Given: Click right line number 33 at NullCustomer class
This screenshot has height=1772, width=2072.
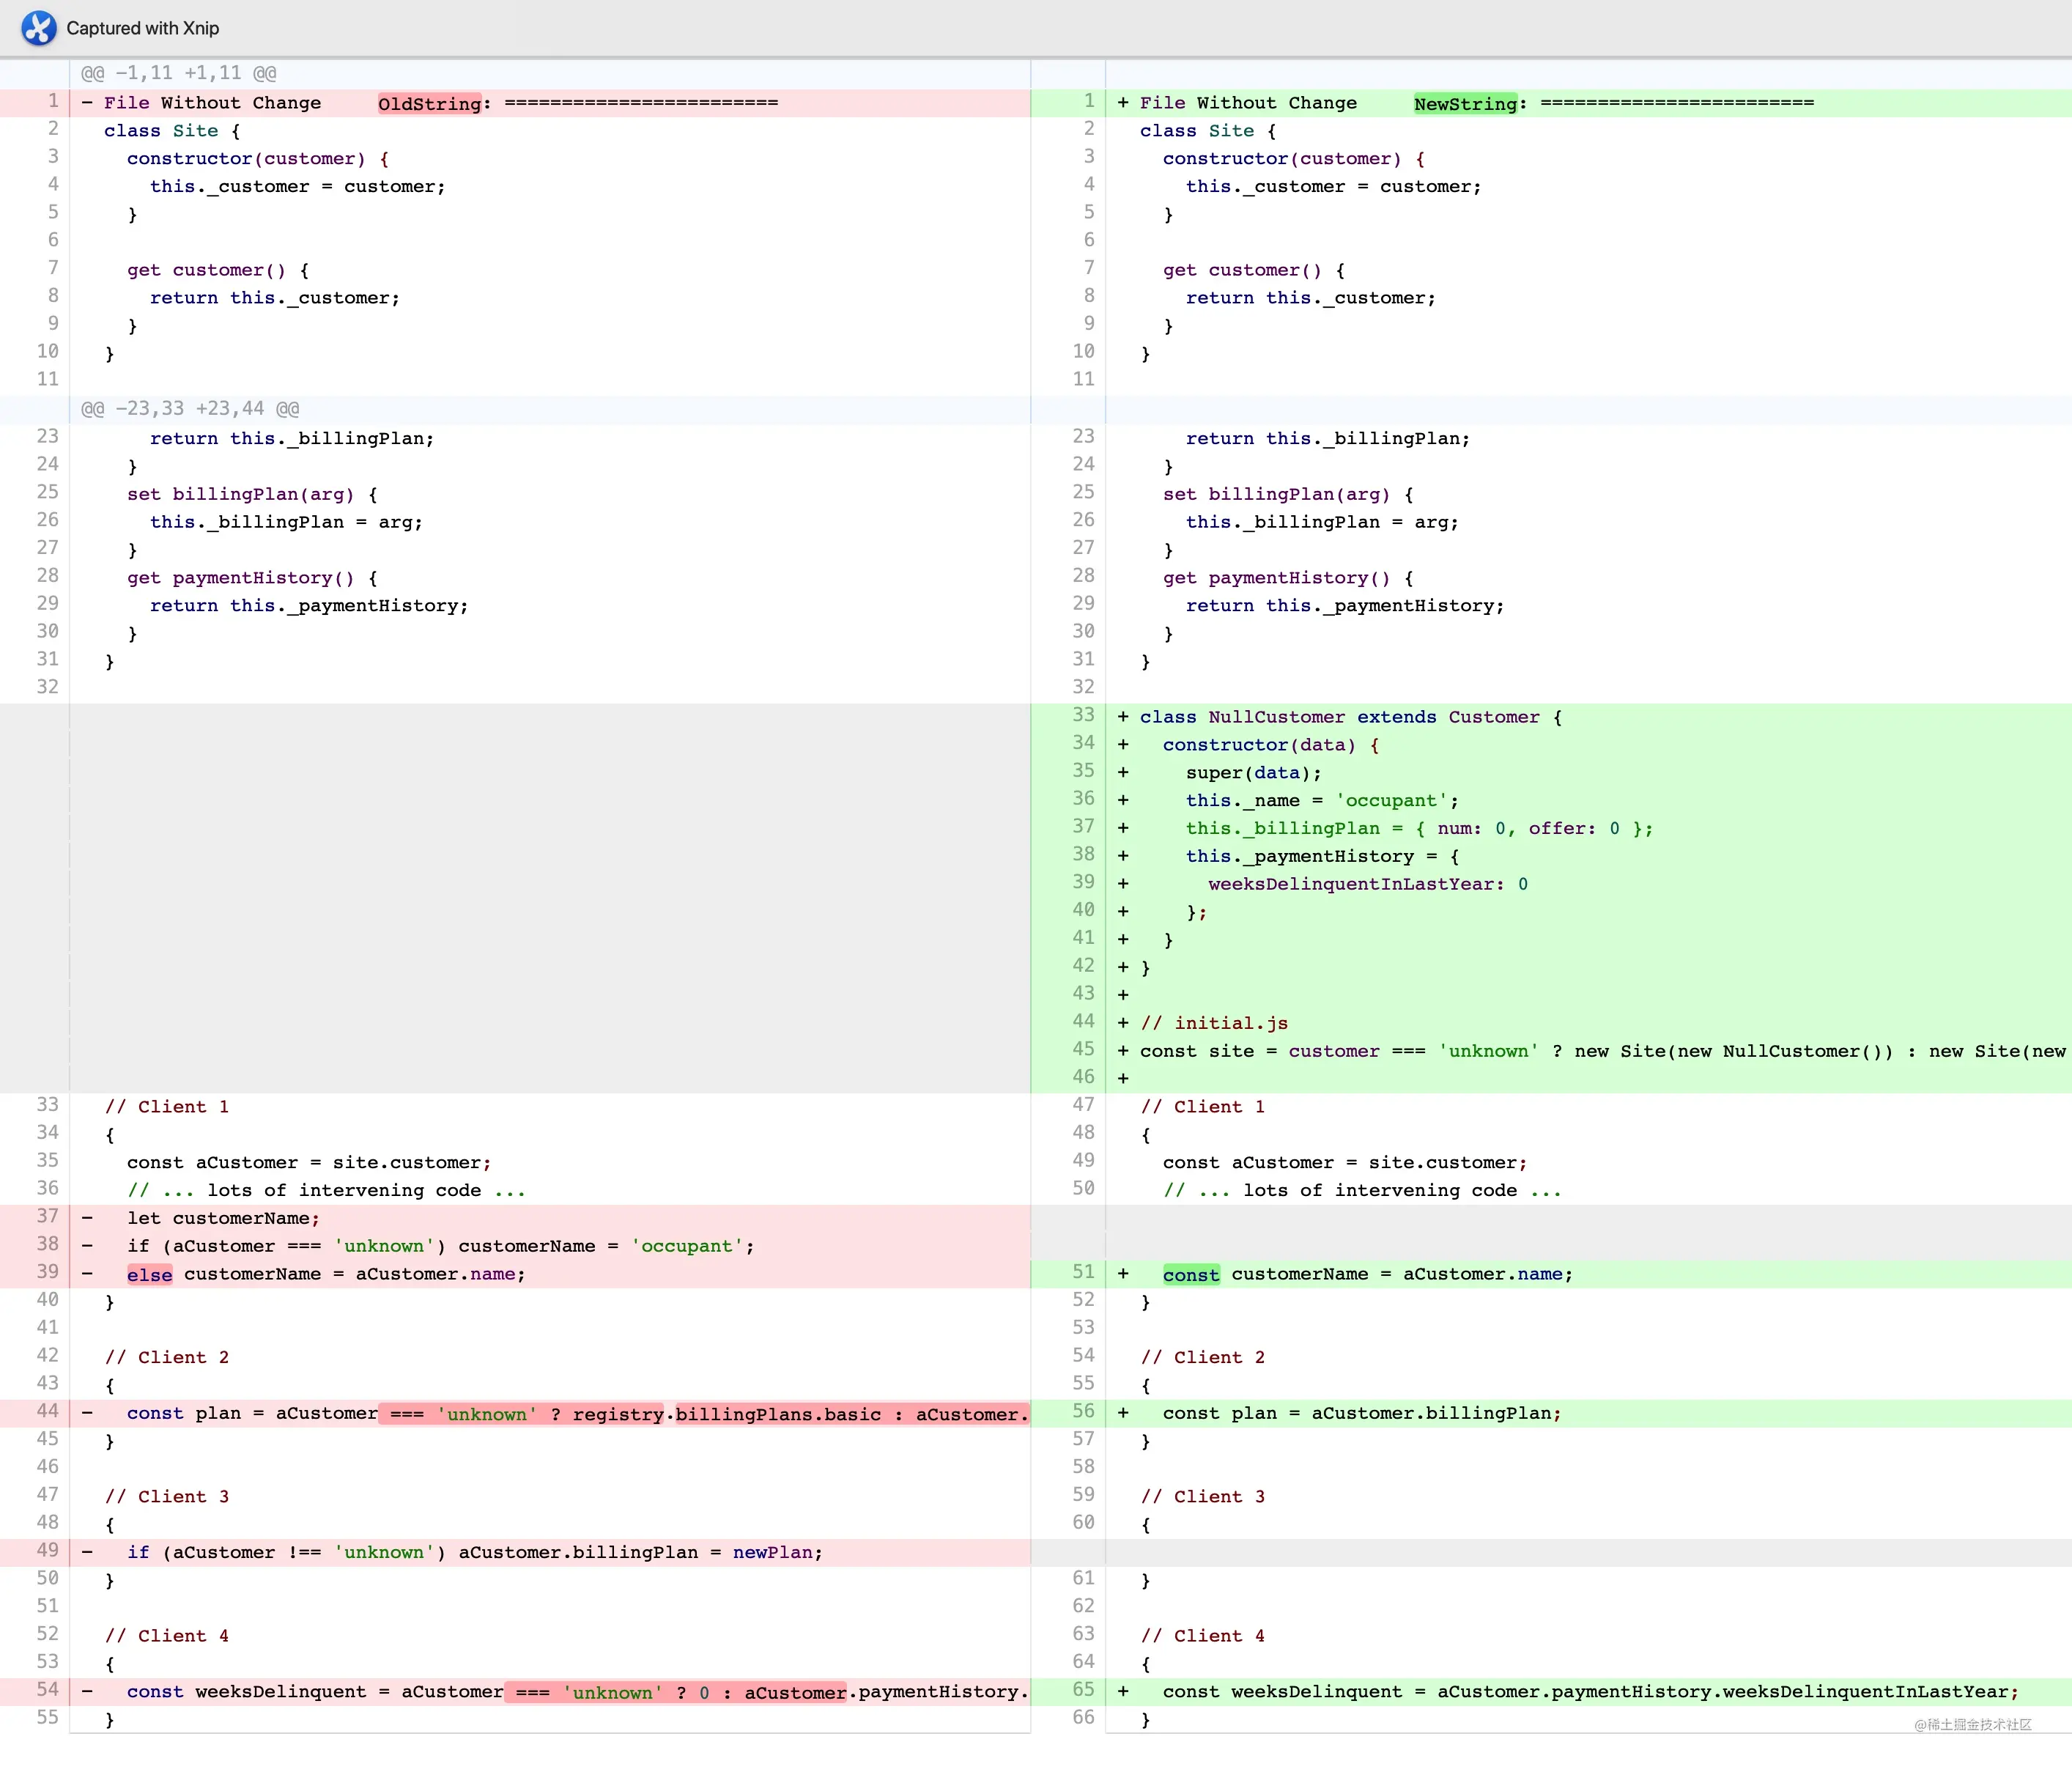Looking at the screenshot, I should coord(1083,715).
